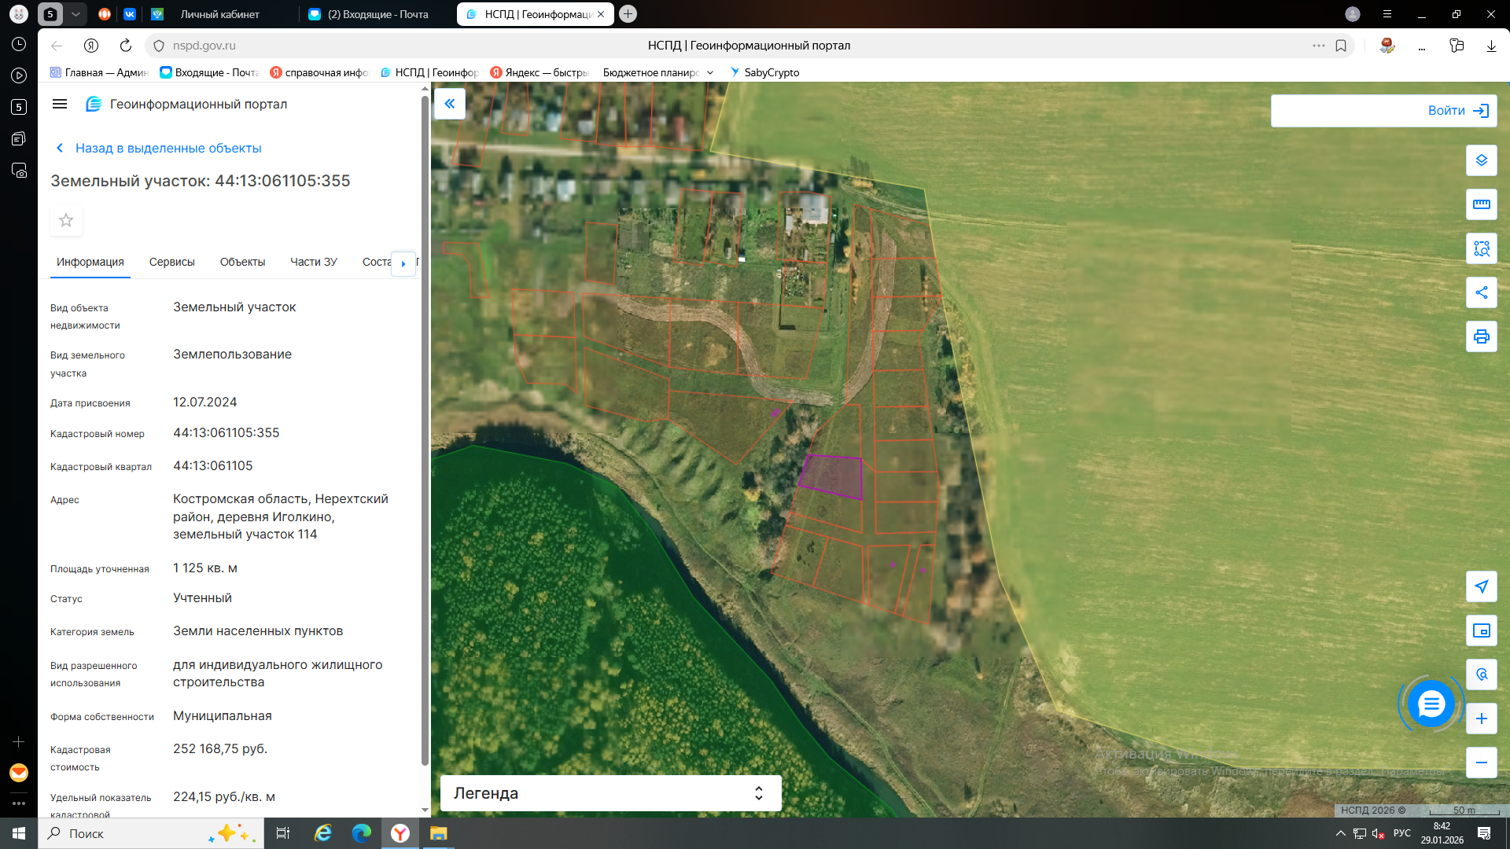
Task: Click the Геоинформационный портал logo
Action: pos(186,104)
